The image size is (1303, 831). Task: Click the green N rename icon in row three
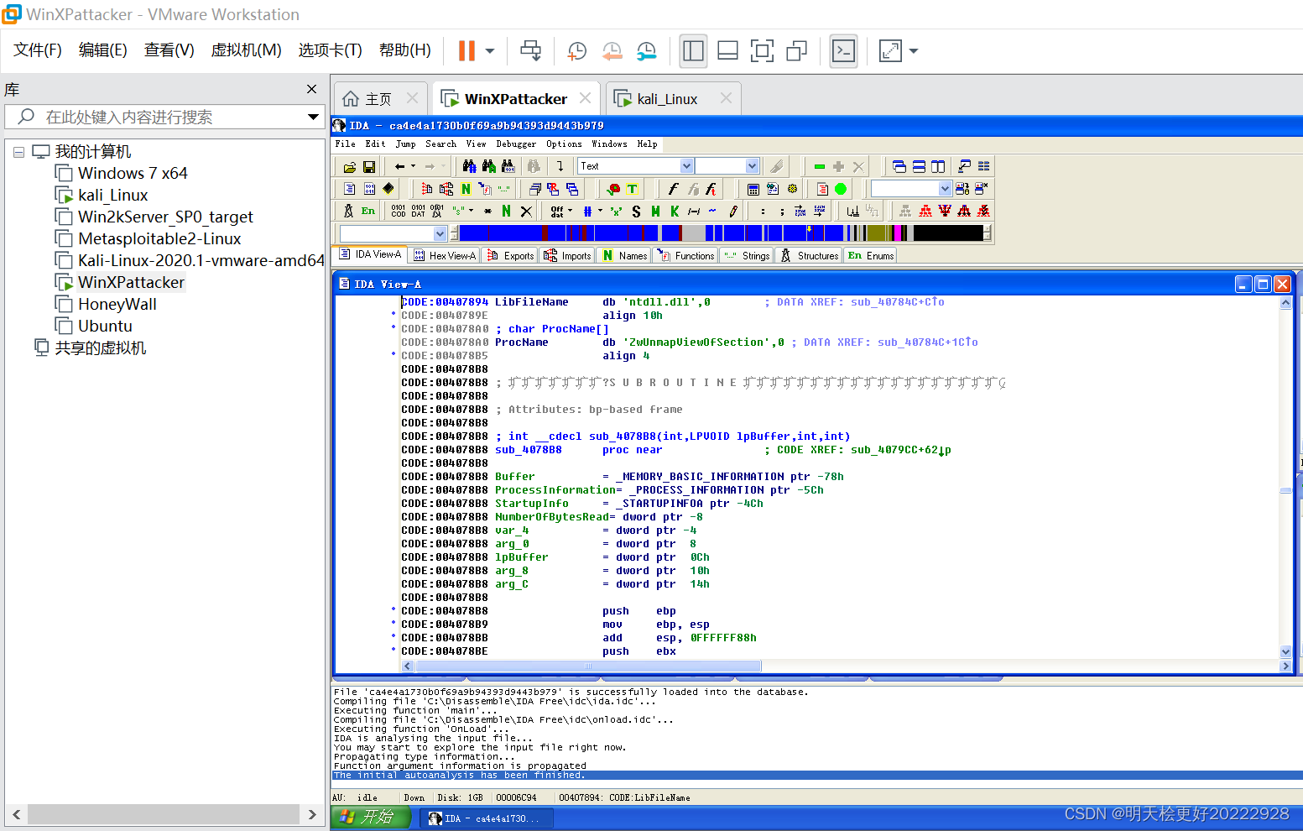point(506,211)
